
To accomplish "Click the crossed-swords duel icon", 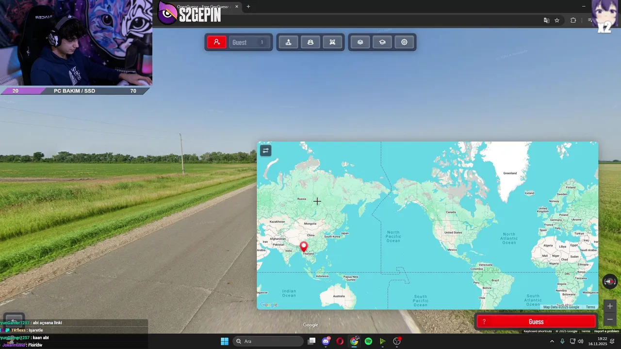I will tap(332, 42).
